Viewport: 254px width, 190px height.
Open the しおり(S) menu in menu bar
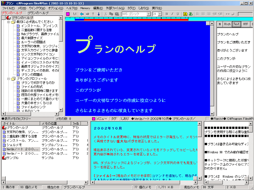[144, 8]
